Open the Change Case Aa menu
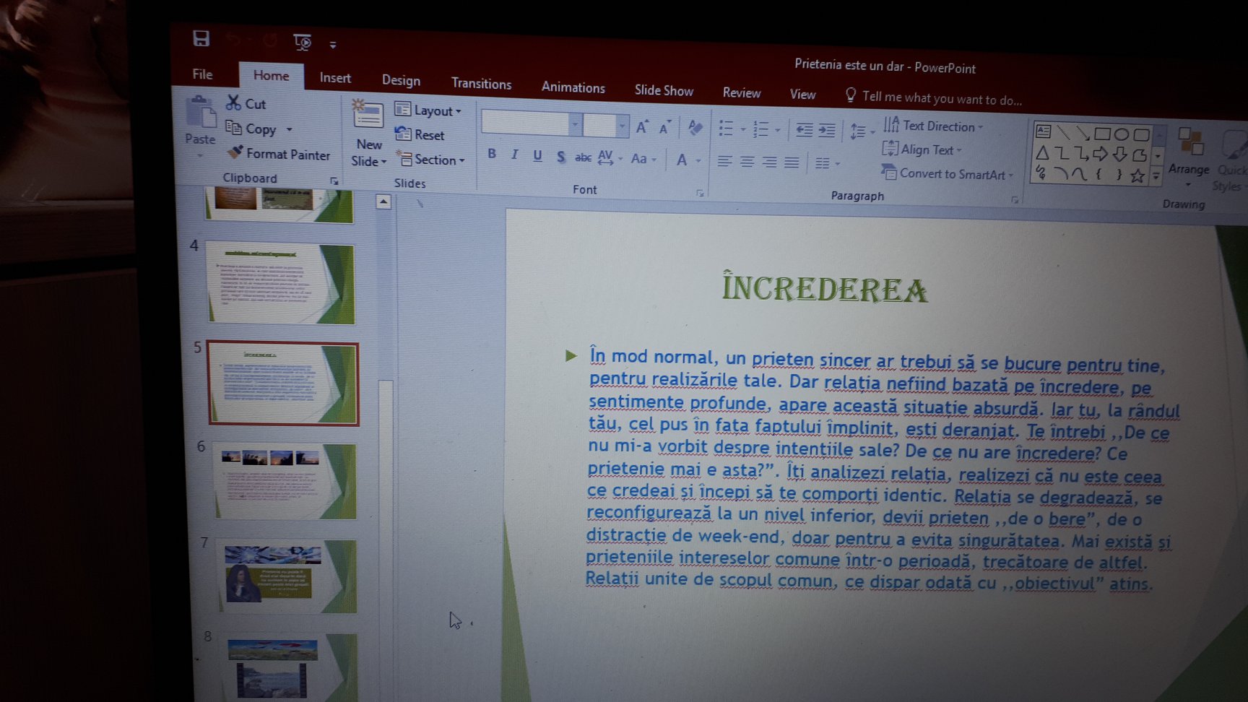This screenshot has height=702, width=1248. pyautogui.click(x=643, y=159)
